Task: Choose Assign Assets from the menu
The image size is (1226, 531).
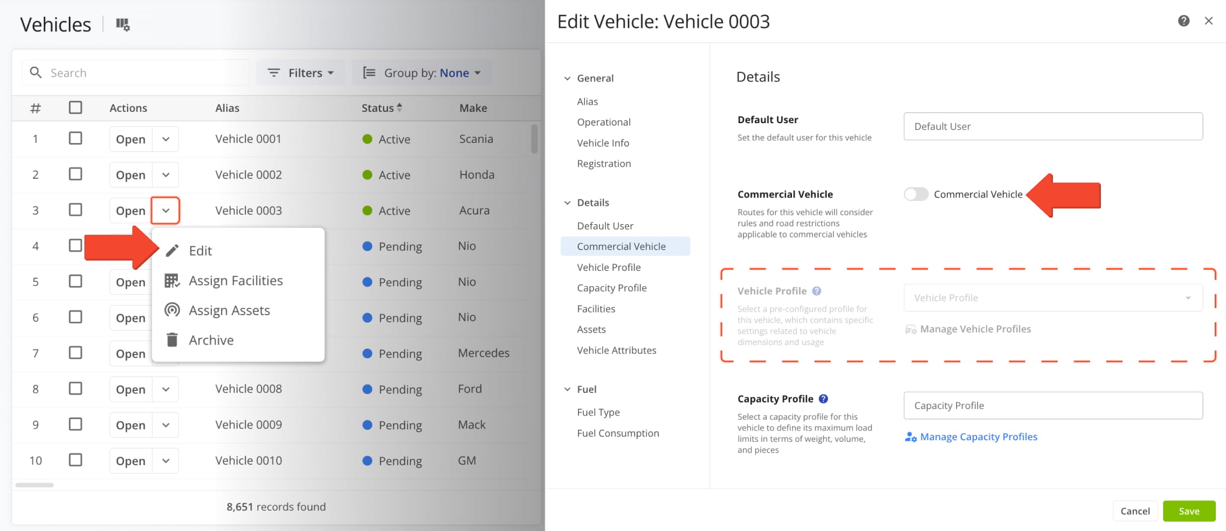Action: [238, 310]
